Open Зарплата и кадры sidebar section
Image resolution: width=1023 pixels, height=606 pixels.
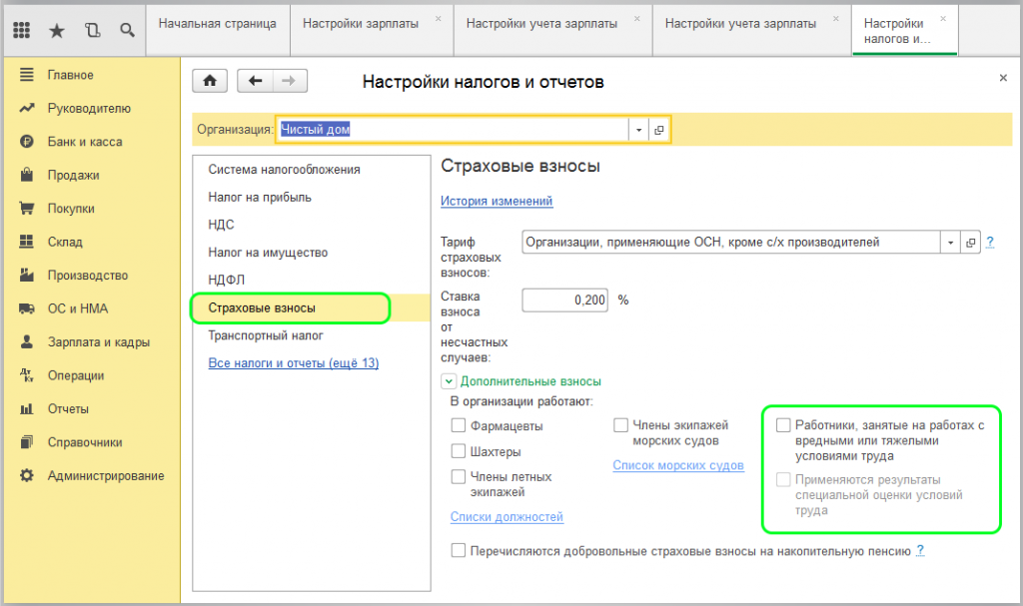[98, 341]
